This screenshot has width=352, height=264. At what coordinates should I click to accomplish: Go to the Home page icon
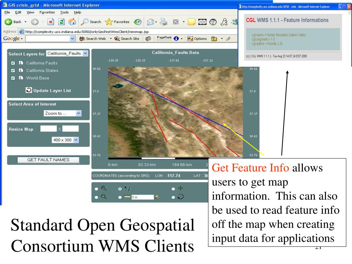pyautogui.click(x=72, y=22)
